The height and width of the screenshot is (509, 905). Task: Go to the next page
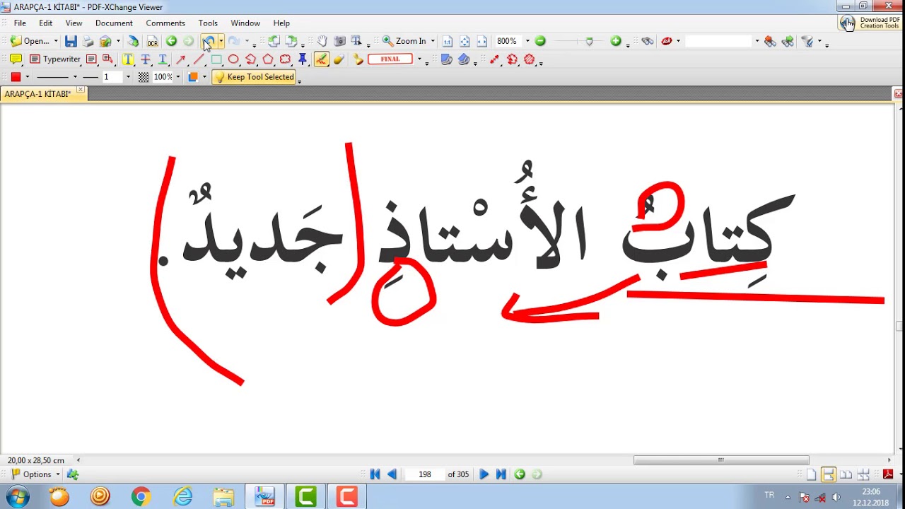pyautogui.click(x=484, y=474)
